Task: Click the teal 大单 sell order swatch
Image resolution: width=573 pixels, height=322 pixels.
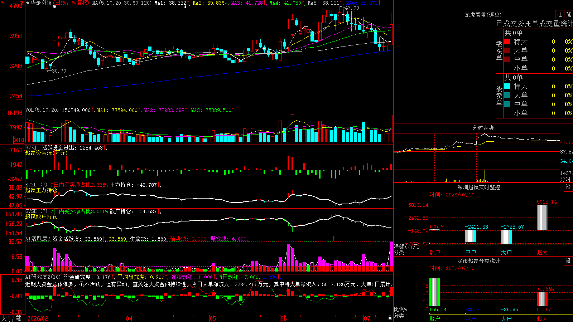Action: click(507, 95)
